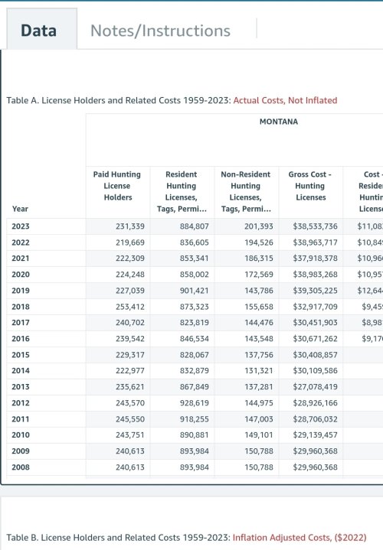The image size is (383, 550).
Task: Click the 928,619 resident licenses cell
Action: [x=195, y=402]
